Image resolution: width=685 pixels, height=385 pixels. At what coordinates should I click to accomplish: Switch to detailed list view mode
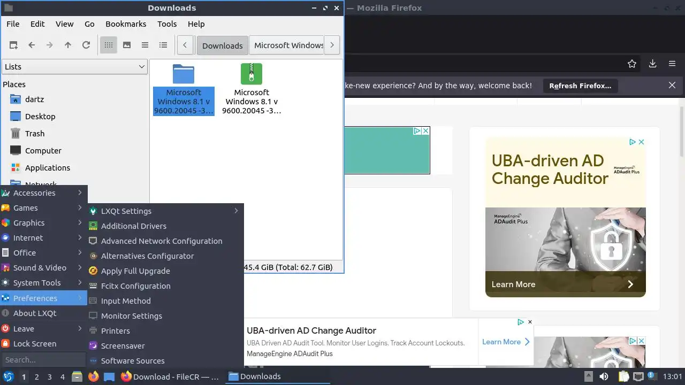pyautogui.click(x=163, y=45)
